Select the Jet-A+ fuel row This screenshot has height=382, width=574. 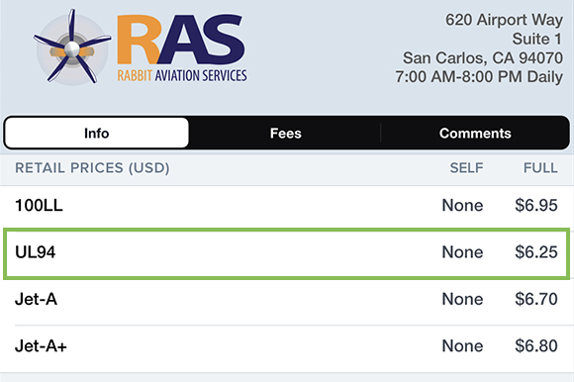[x=287, y=346]
